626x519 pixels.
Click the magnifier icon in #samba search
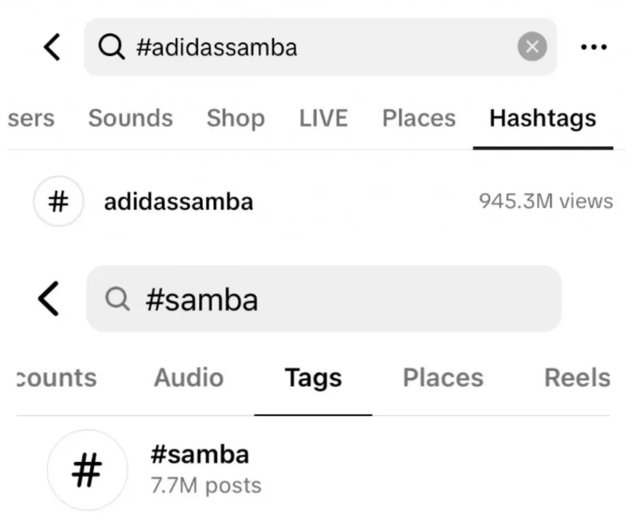click(x=118, y=299)
